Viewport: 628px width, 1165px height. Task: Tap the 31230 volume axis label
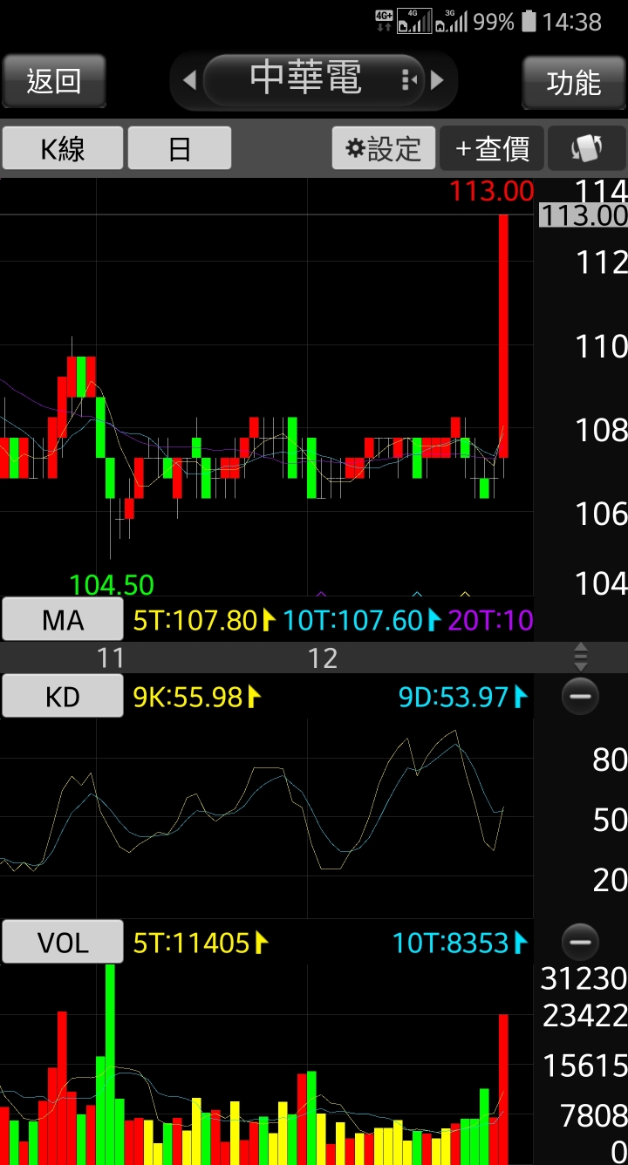pyautogui.click(x=584, y=978)
